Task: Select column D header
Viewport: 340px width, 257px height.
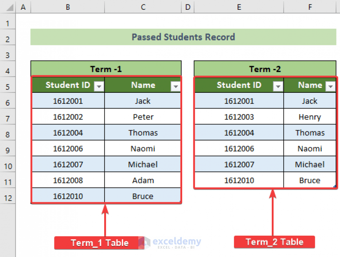Action: [x=188, y=7]
